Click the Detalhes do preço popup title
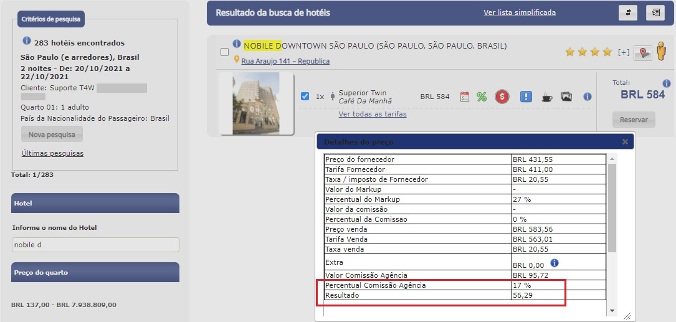This screenshot has width=676, height=322. click(x=359, y=142)
